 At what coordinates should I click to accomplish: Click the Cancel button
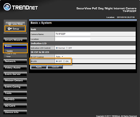click(x=55, y=67)
